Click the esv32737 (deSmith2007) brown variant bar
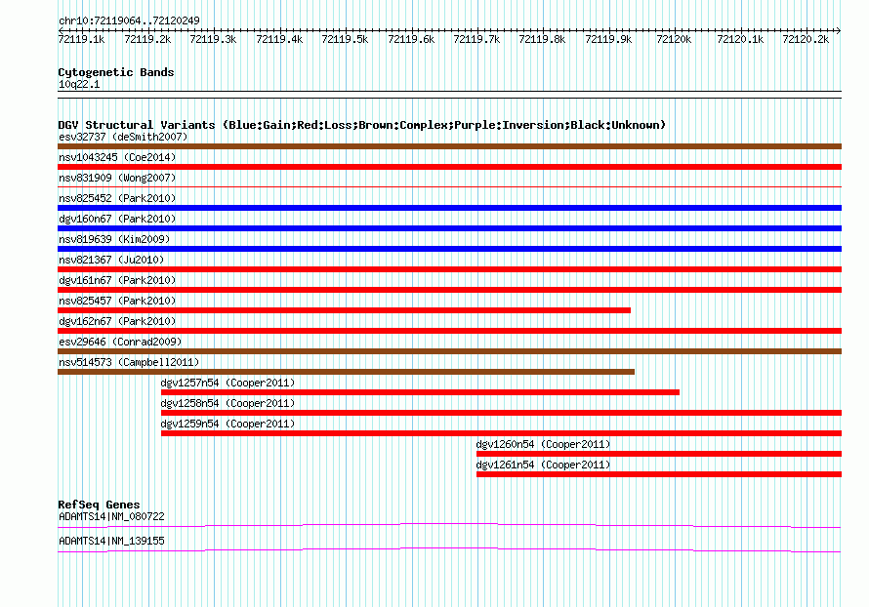 (449, 146)
